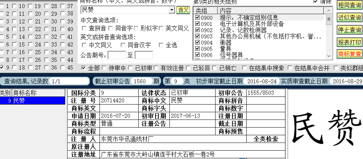Focus the trademark name field containing 民赞
The image size is (363, 159).
point(125,10)
